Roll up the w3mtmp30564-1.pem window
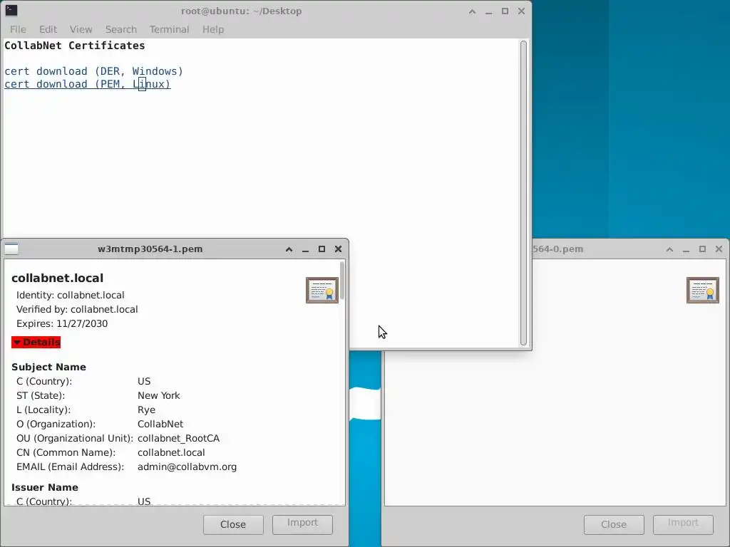Viewport: 730px width, 547px height. 289,249
